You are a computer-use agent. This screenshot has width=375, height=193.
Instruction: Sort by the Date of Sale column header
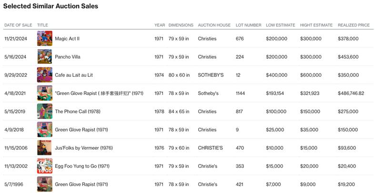(x=18, y=25)
